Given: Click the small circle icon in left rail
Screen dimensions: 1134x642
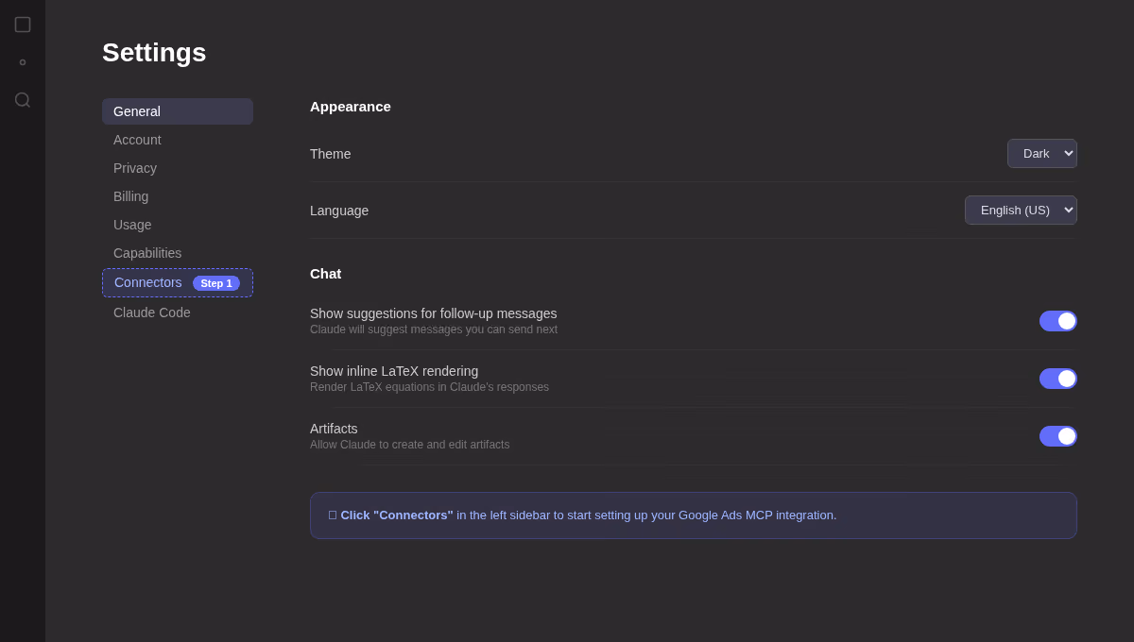Looking at the screenshot, I should 23,62.
